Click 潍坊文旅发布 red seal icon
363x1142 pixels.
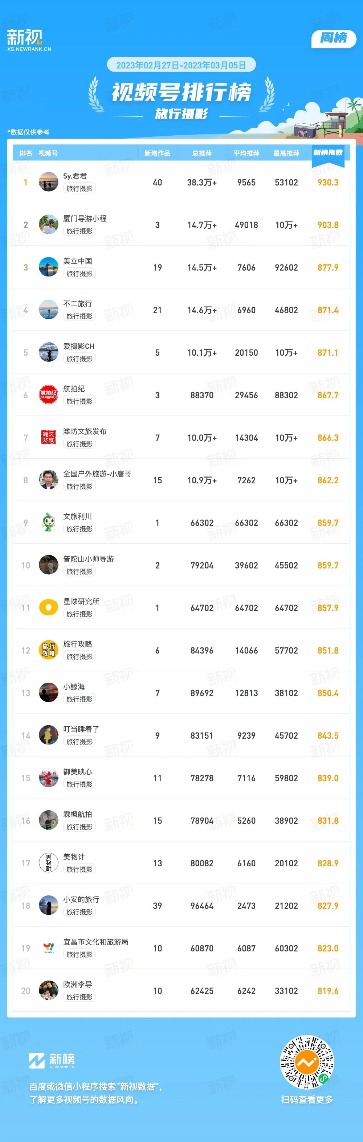tap(49, 438)
